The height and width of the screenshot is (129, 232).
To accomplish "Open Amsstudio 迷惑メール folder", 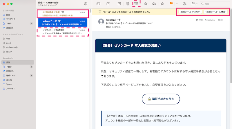I will tap(18, 75).
